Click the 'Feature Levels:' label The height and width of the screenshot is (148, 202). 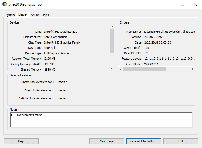(132, 59)
